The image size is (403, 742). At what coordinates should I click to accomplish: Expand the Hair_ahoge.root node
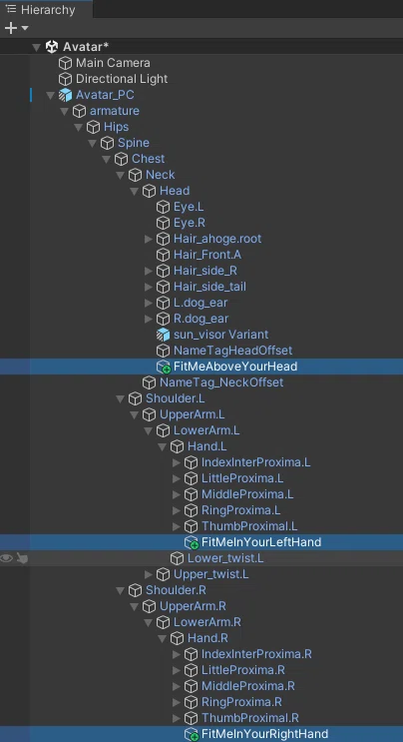(x=149, y=239)
